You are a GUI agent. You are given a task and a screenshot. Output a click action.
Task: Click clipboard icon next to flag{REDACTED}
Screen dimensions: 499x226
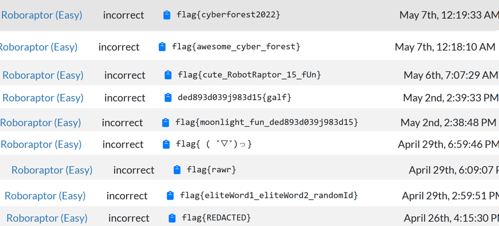172,218
